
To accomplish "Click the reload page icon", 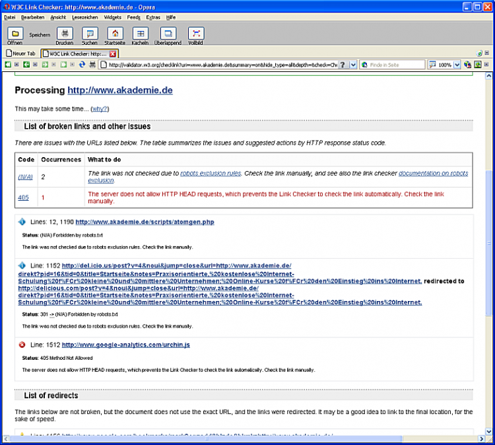I will coord(82,65).
